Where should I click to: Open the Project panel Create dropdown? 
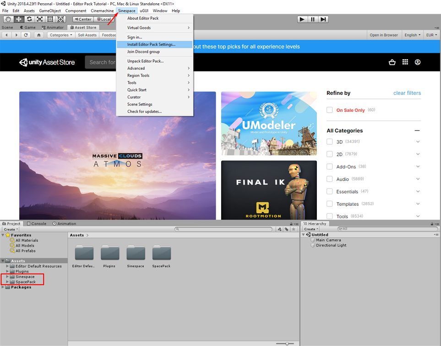coord(11,229)
